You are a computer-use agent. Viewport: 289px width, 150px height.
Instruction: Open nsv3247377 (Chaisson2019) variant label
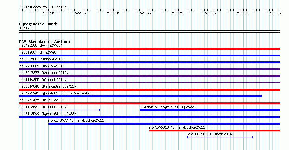(44, 73)
